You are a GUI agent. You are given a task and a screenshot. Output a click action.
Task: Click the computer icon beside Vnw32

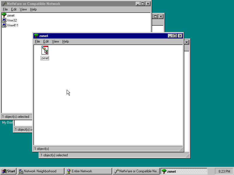click(4, 20)
